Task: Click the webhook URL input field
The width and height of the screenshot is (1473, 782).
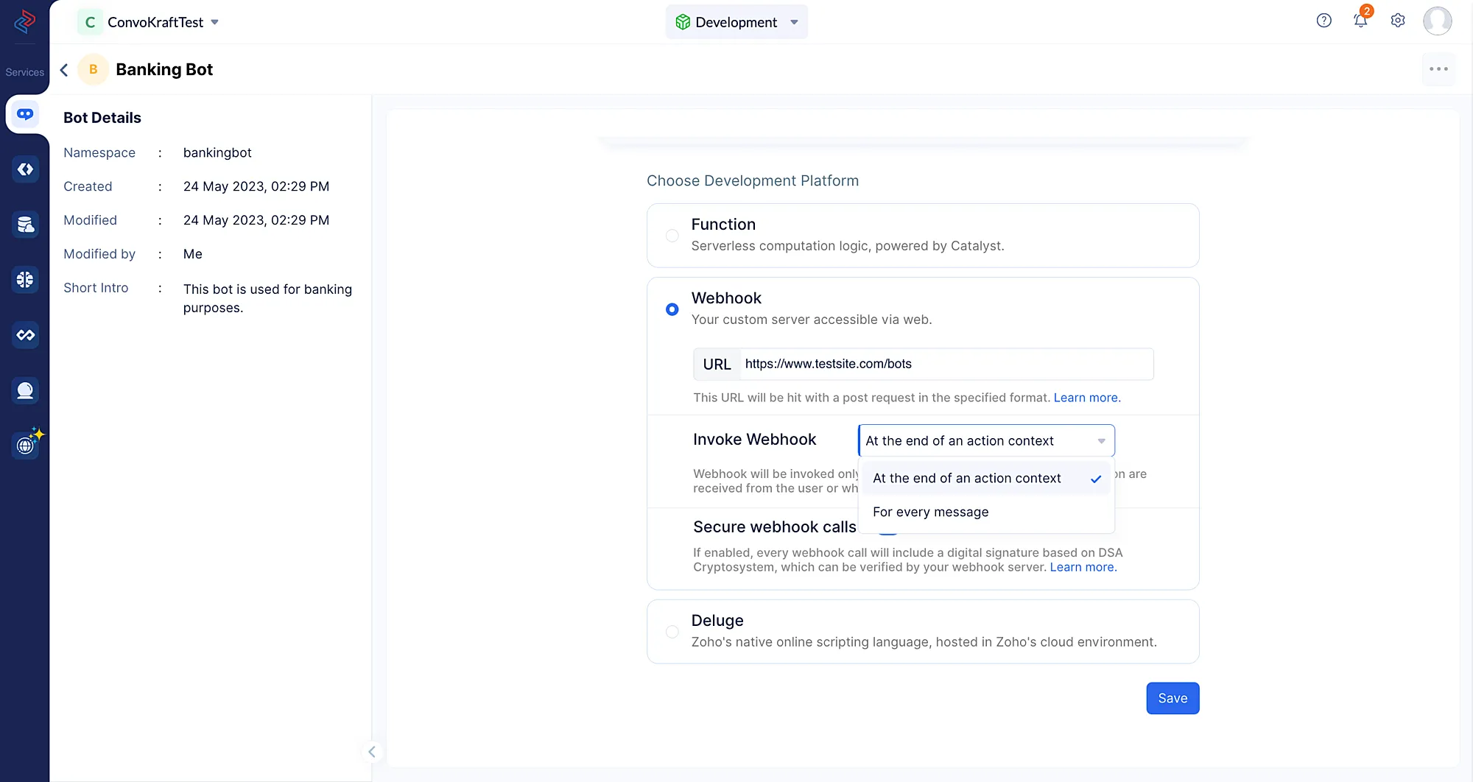Action: coord(946,364)
